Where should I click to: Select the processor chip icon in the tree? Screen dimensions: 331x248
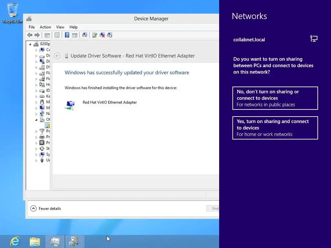pos(42,143)
